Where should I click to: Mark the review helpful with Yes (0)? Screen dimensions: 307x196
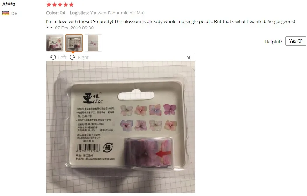tap(295, 41)
